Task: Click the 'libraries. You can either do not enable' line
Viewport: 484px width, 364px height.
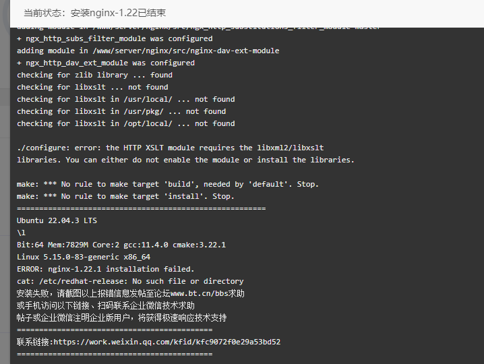Action: [185, 160]
